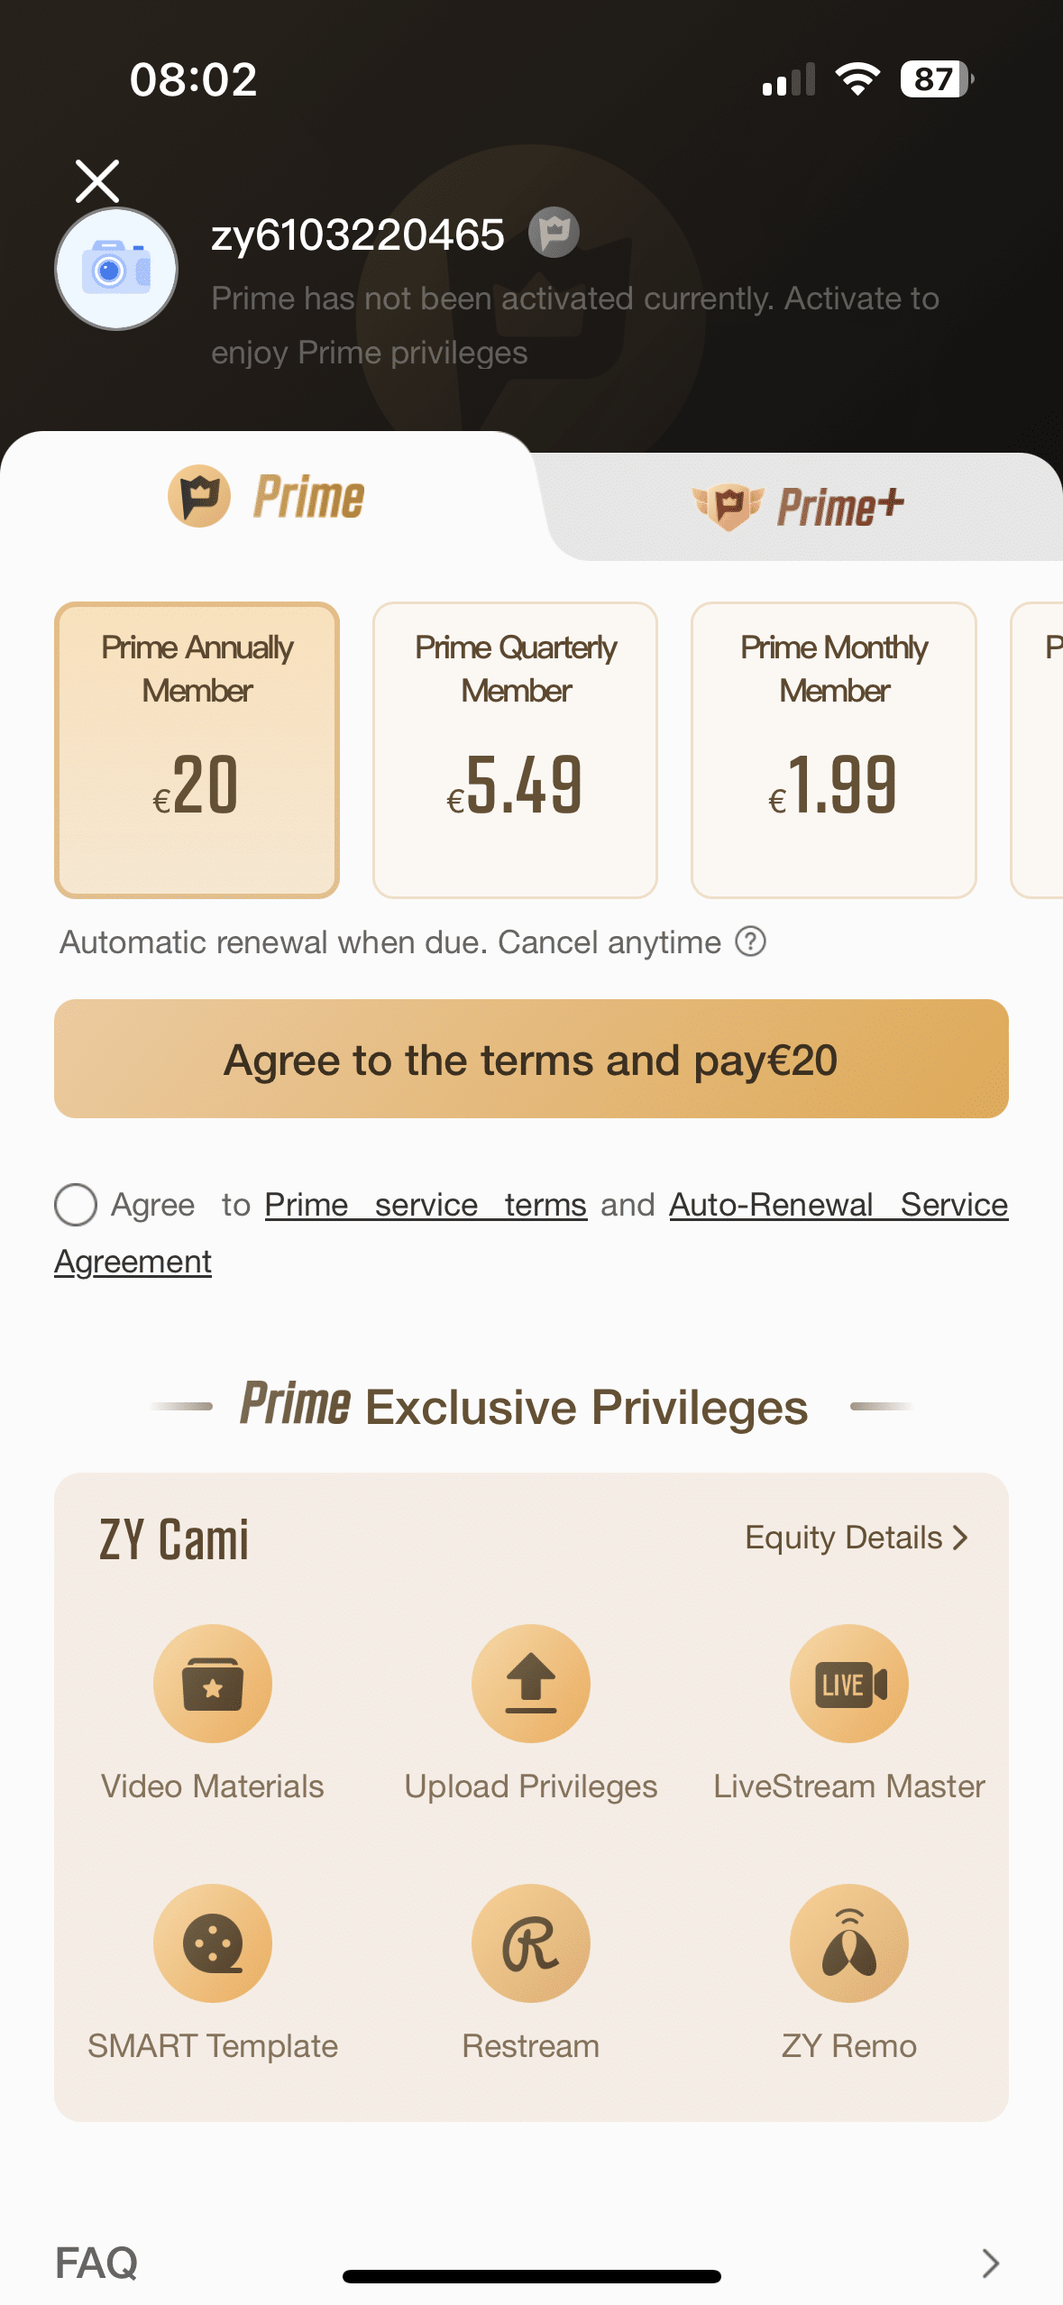This screenshot has width=1063, height=2305.
Task: Tap the camera profile avatar
Action: pyautogui.click(x=116, y=269)
